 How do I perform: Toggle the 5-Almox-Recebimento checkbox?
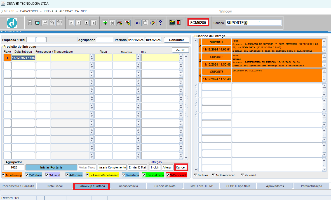[x=87, y=175]
